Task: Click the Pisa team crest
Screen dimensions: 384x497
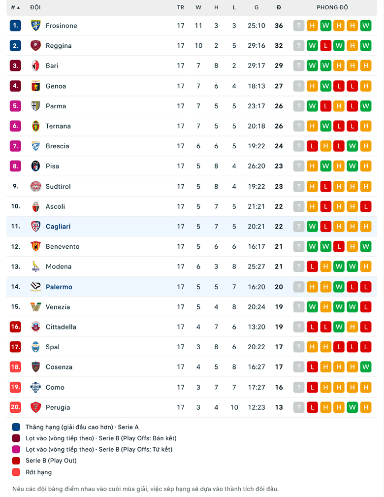Action: (35, 166)
